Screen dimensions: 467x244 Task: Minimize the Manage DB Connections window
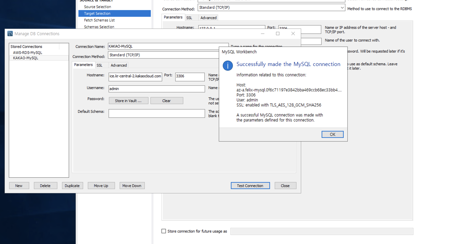coord(263,33)
